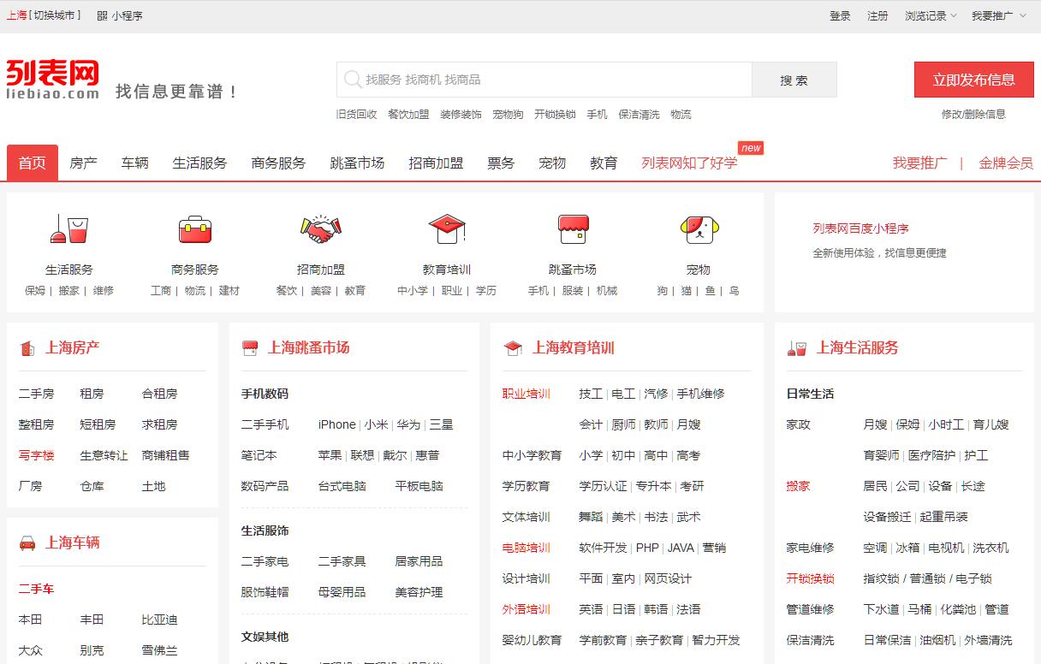Select the 教育培训 graduation cap icon
Screen dimensions: 1041x664
pos(447,229)
